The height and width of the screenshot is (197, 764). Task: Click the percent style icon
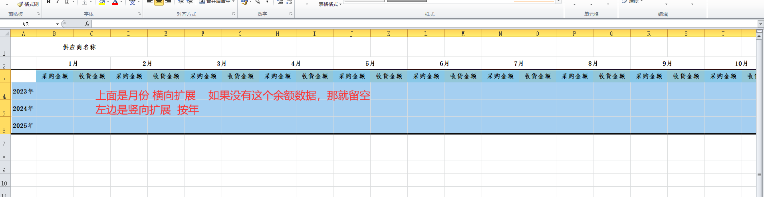258,2
